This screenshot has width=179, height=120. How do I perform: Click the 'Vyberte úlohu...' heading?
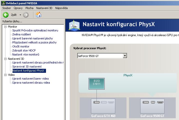click(12, 21)
